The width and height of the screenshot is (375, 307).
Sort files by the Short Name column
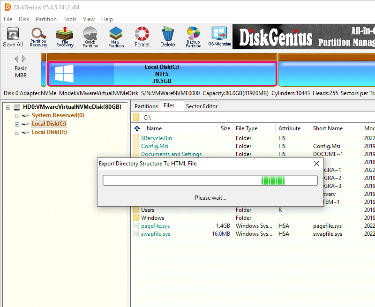328,128
